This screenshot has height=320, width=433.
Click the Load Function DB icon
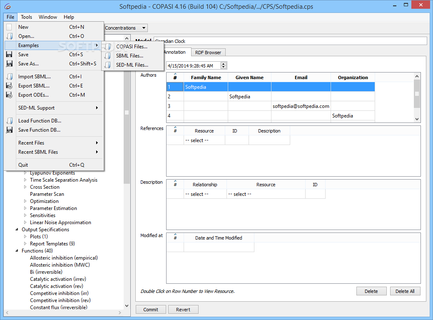pos(10,121)
